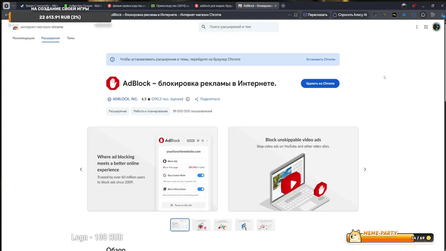Screen dimensions: 446x251
Task: Show the previous carousel screenshot
Action: tap(81, 169)
